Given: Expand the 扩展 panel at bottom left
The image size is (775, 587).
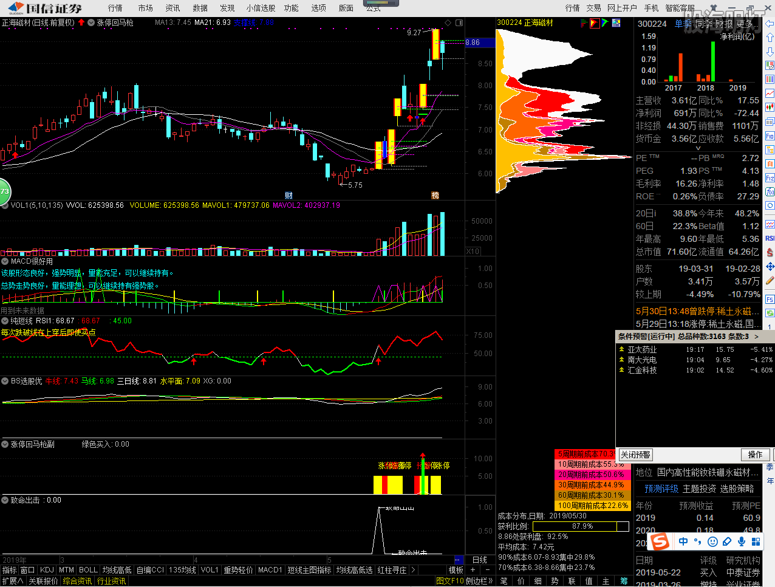Looking at the screenshot, I should (x=12, y=581).
